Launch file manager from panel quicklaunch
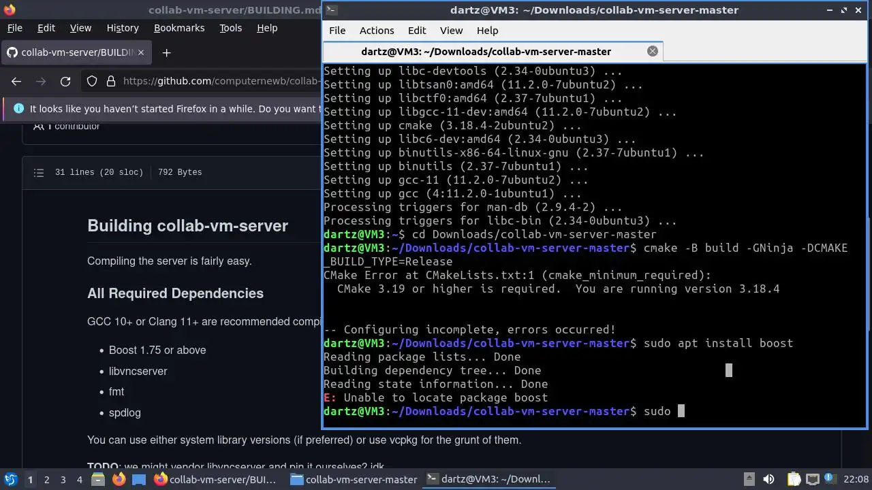 coord(97,480)
